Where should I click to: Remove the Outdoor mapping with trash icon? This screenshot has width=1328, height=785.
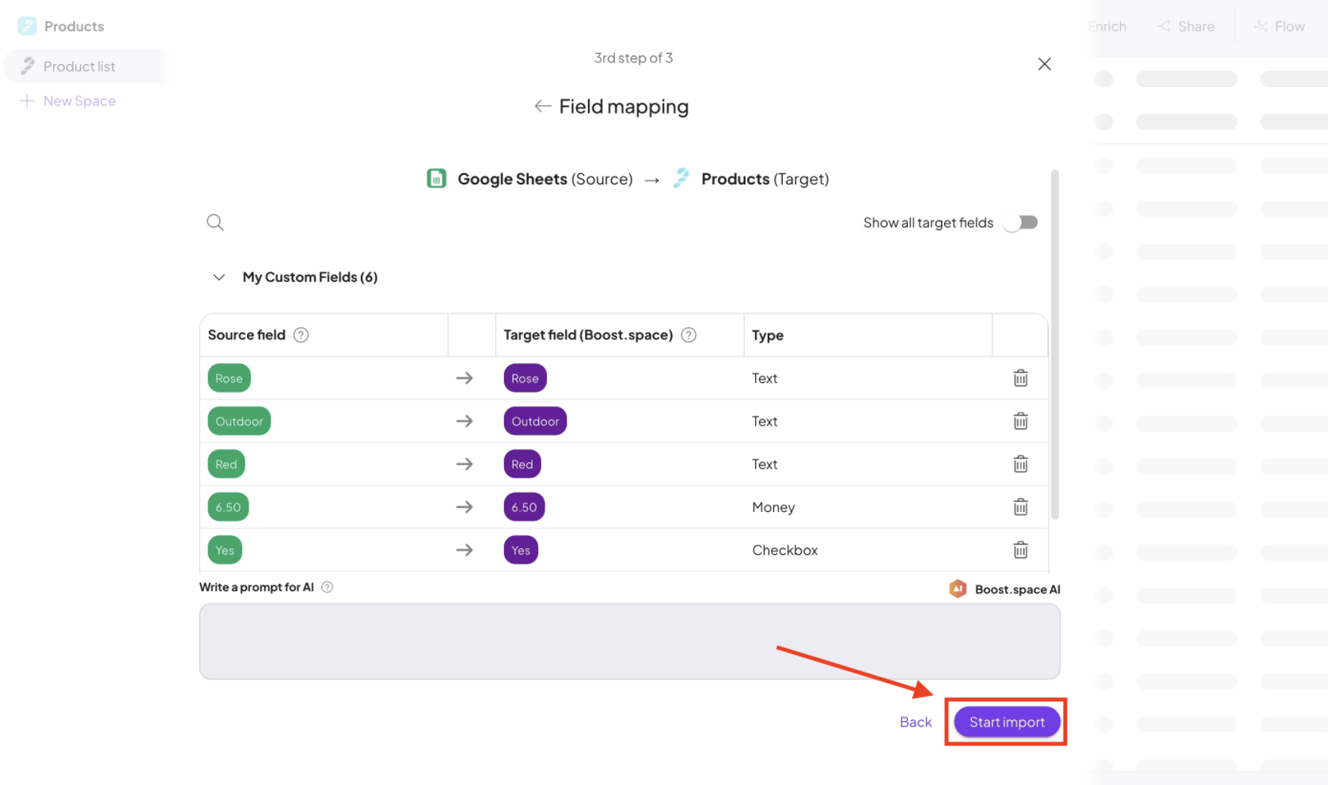[x=1020, y=421]
